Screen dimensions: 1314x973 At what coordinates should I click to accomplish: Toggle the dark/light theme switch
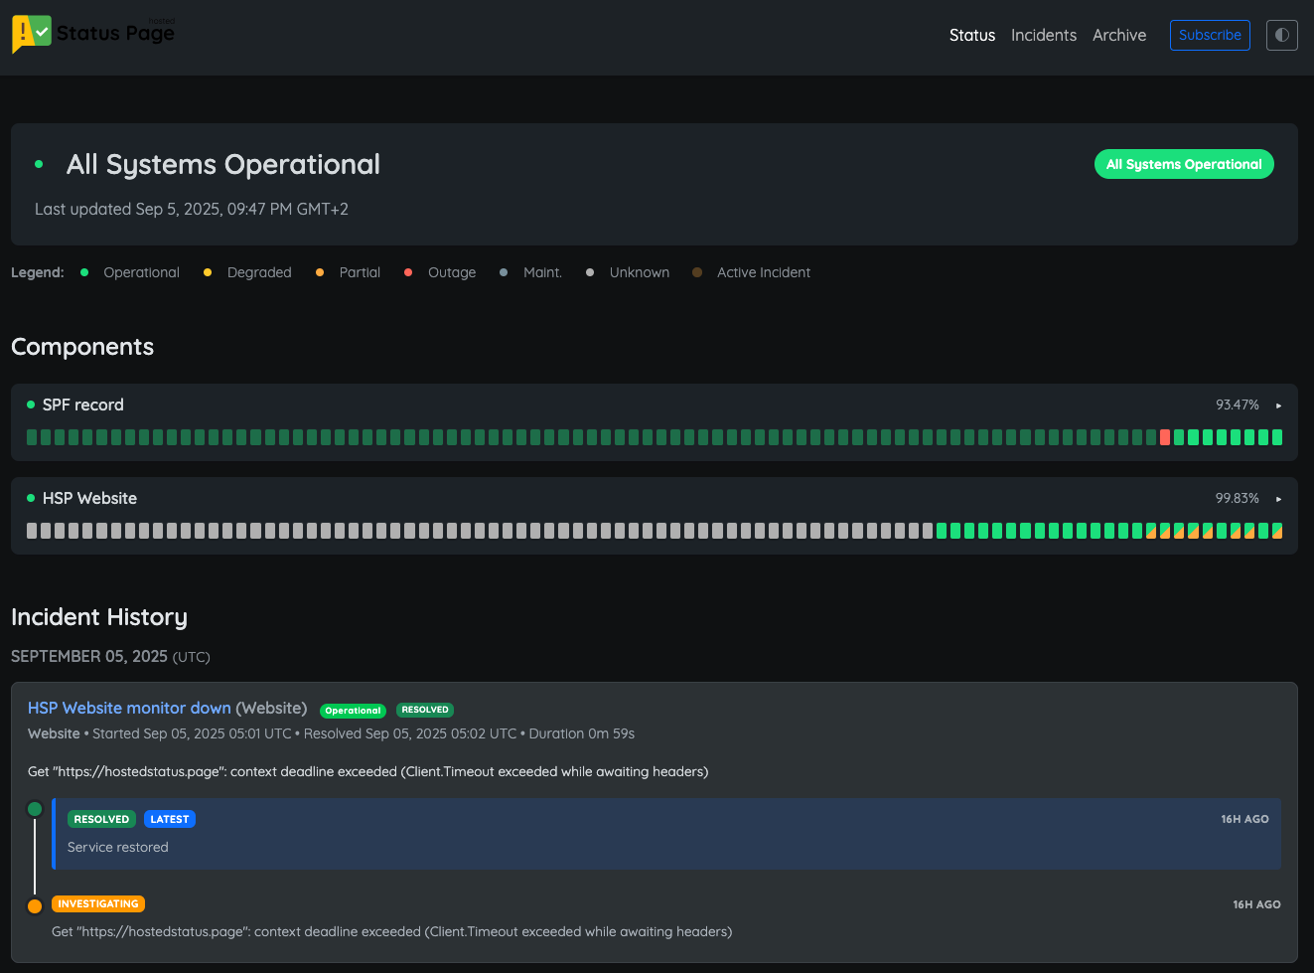(x=1281, y=35)
